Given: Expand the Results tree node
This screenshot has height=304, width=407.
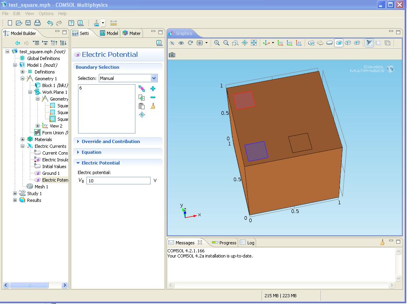Looking at the screenshot, I should click(x=15, y=200).
